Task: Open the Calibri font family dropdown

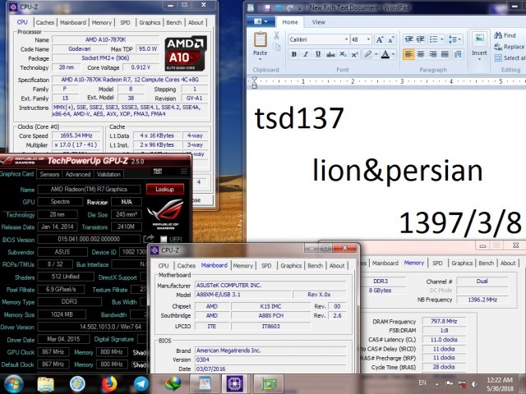Action: pyautogui.click(x=346, y=39)
